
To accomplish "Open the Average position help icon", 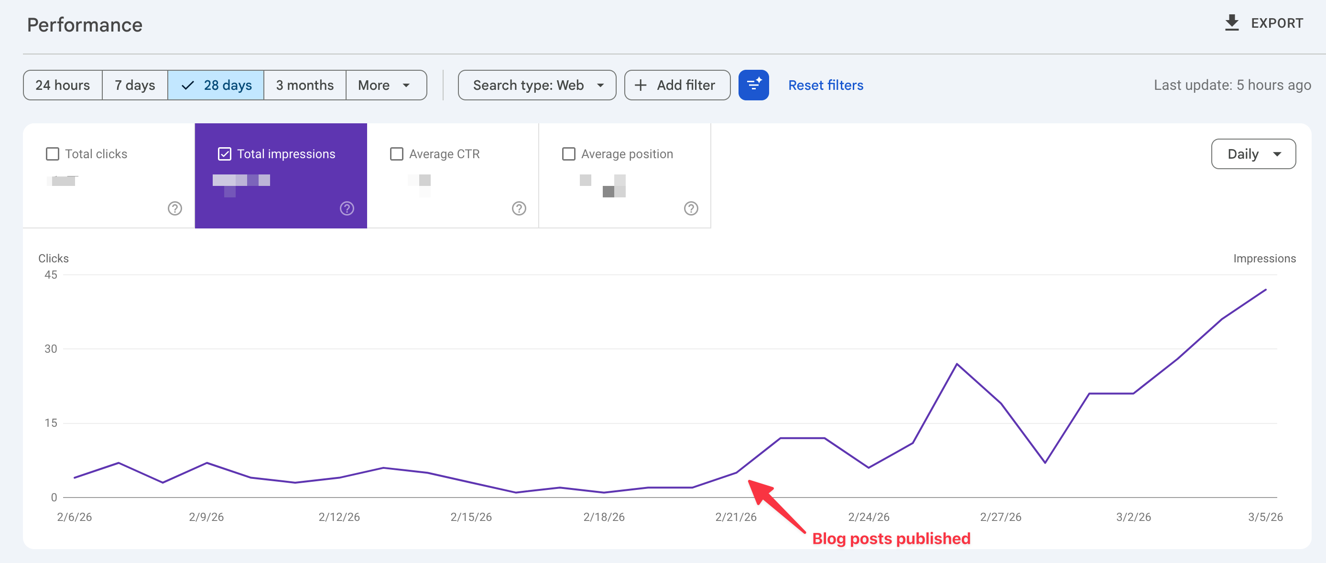I will tap(691, 208).
